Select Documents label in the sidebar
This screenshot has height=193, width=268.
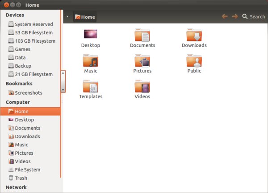tap(28, 128)
